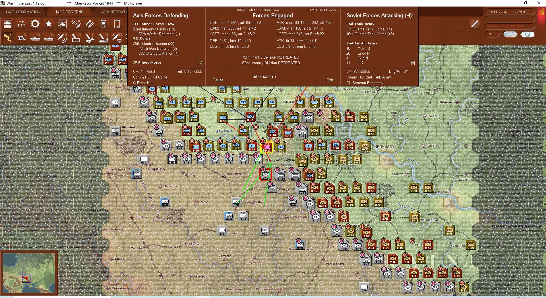Select highlighted 19-12 tank unit counter

[266, 147]
